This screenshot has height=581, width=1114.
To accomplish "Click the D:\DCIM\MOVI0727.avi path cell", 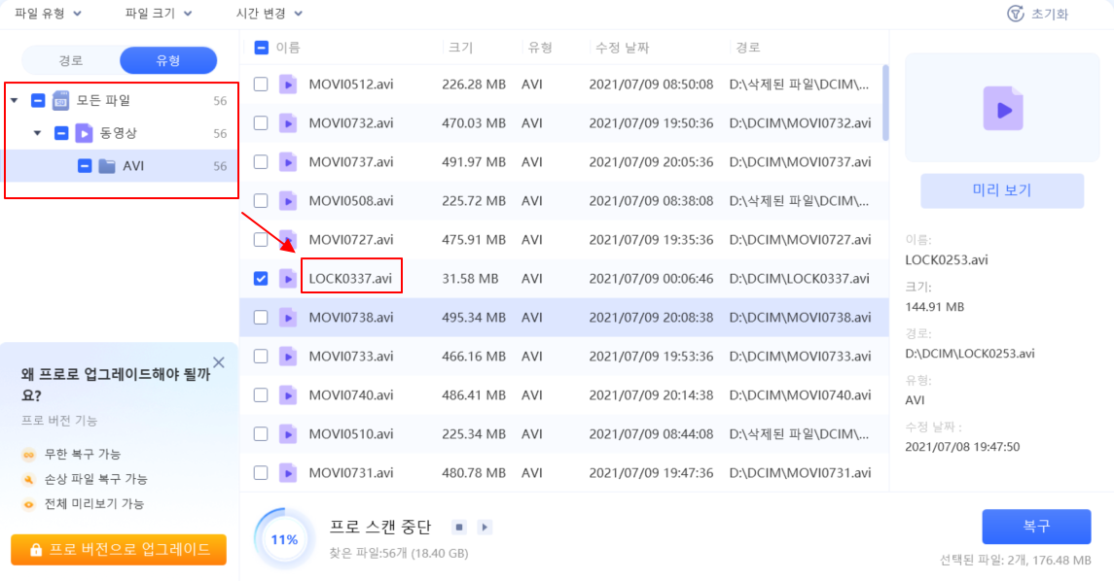I will pos(800,240).
